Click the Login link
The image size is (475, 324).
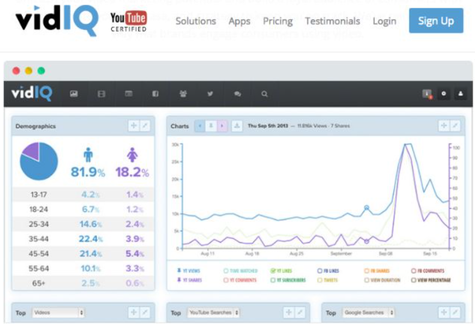click(384, 21)
